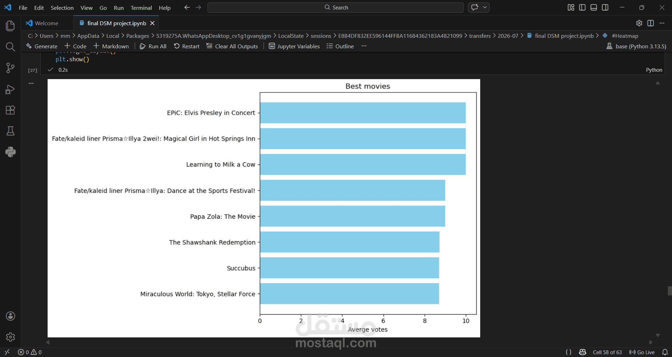The height and width of the screenshot is (357, 672).
Task: Expand the LocalState breadcrumb folder
Action: point(291,36)
